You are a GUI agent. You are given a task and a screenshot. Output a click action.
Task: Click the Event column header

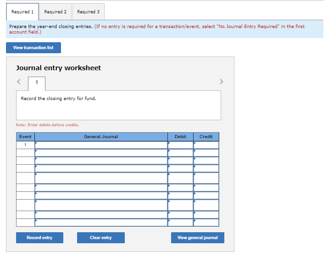click(x=25, y=137)
